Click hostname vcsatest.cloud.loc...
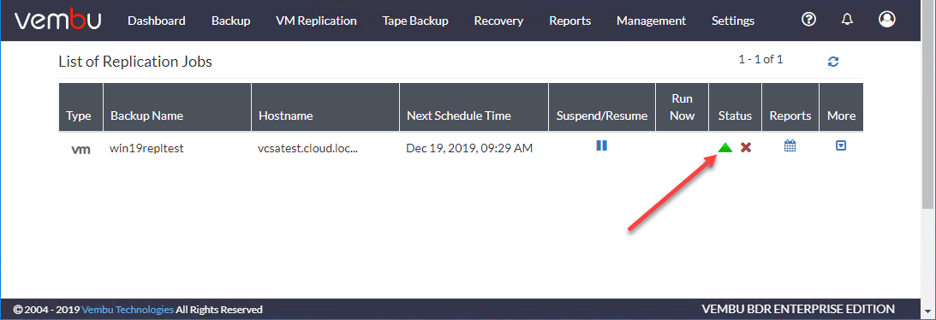936x320 pixels. (307, 148)
